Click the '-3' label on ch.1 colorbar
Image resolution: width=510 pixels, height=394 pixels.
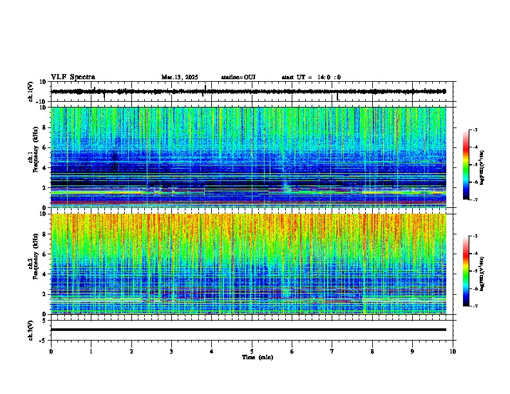pyautogui.click(x=475, y=129)
